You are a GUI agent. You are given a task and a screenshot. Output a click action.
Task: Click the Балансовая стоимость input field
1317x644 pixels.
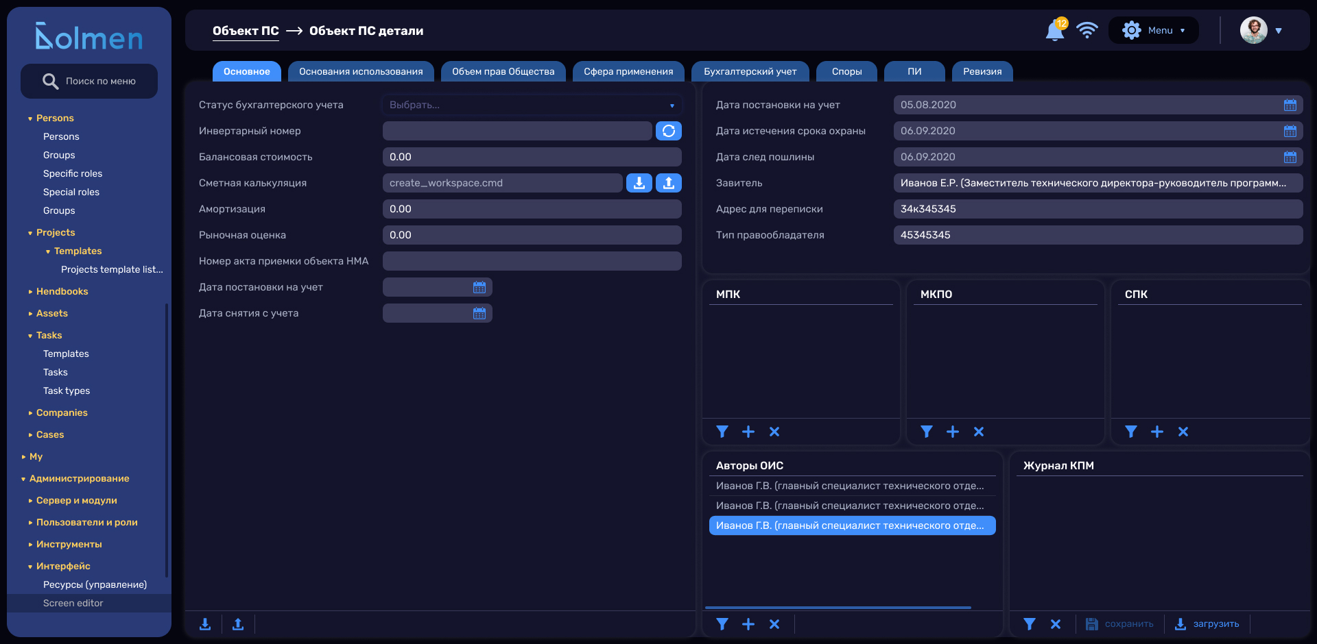tap(532, 157)
